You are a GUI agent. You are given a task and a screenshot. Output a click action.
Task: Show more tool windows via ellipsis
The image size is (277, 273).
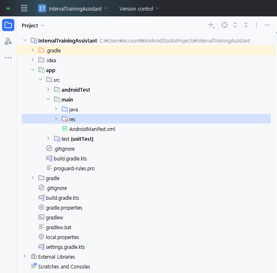(x=8, y=58)
